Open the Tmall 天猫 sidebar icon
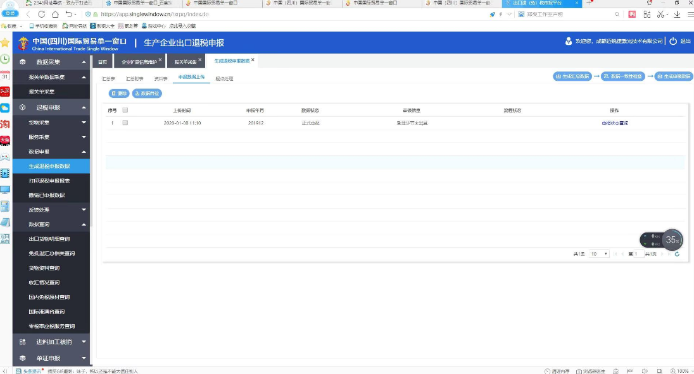Viewport: 694px width, 374px height. pyautogui.click(x=5, y=140)
